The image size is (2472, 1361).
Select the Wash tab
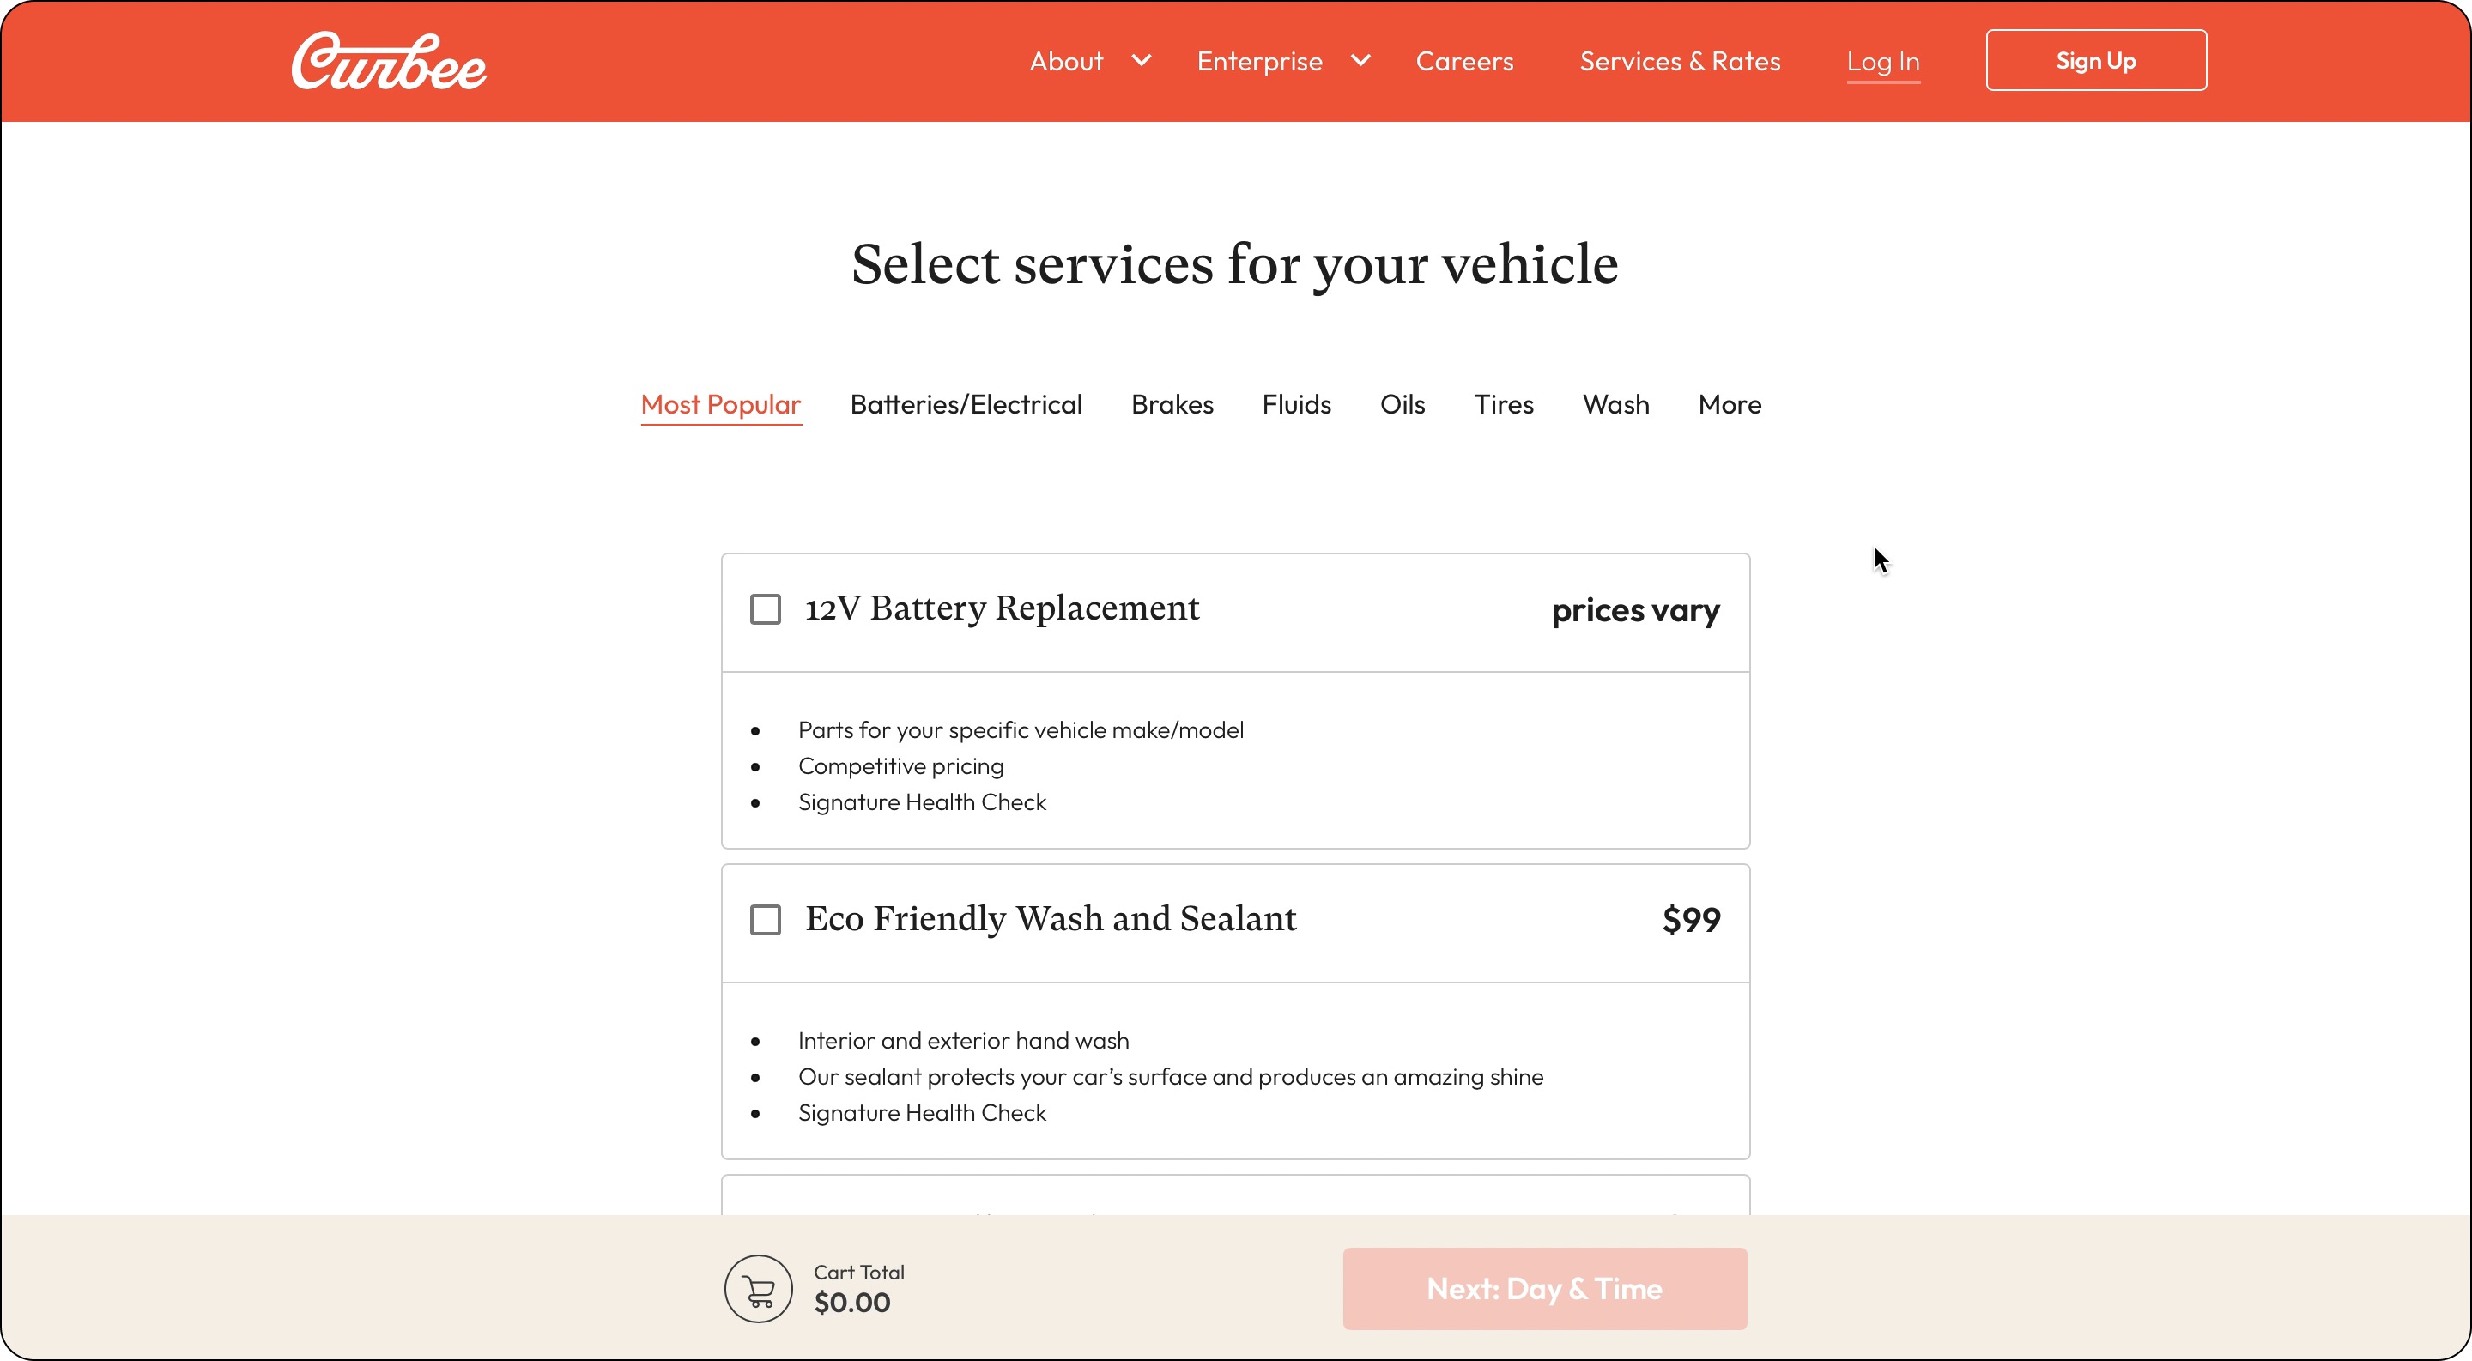click(x=1616, y=405)
